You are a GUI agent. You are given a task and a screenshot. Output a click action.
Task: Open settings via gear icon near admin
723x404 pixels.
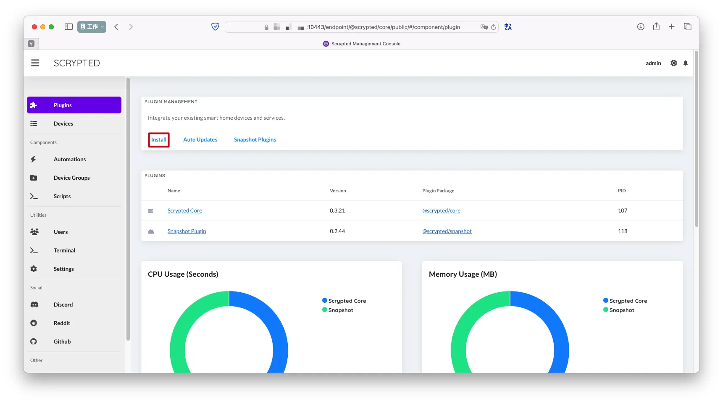click(673, 63)
